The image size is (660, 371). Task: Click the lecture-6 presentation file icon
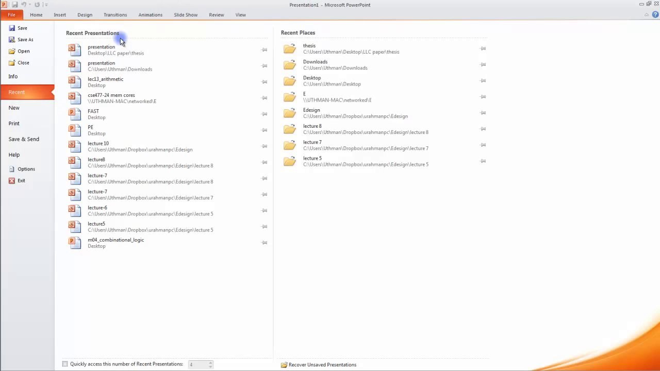[75, 210]
